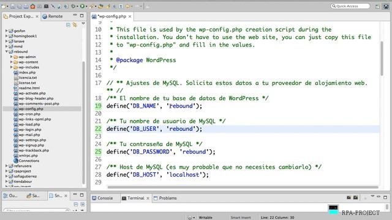The width and height of the screenshot is (392, 220).
Task: Open the Debug dropdown arrow
Action: point(77,7)
